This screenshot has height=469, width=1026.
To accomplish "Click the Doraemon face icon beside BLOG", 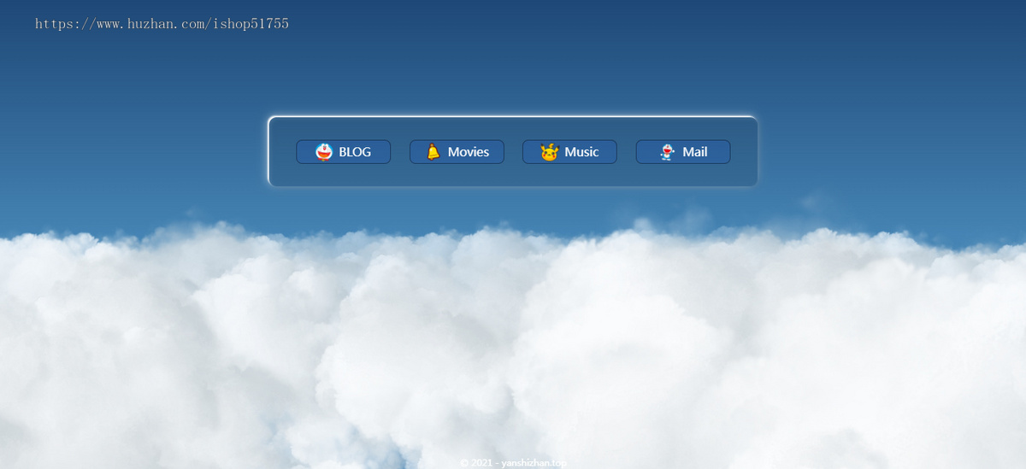I will (324, 152).
